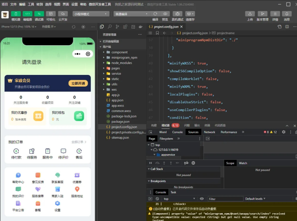Click the 预览 (Preview) icon
The image size is (297, 221).
[x=165, y=14]
